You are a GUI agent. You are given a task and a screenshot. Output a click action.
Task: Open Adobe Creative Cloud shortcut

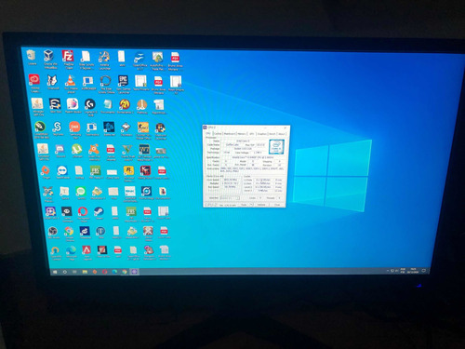pyautogui.click(x=34, y=83)
